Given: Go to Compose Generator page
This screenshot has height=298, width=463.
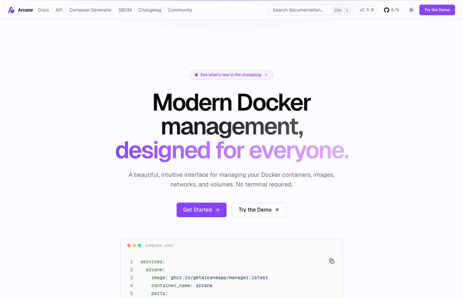Looking at the screenshot, I should pos(90,10).
